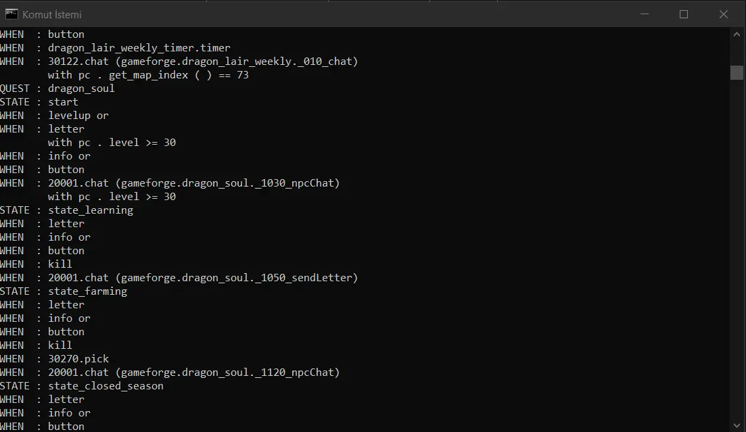This screenshot has width=746, height=432.
Task: Click the STATE : start line
Action: pyautogui.click(x=39, y=102)
